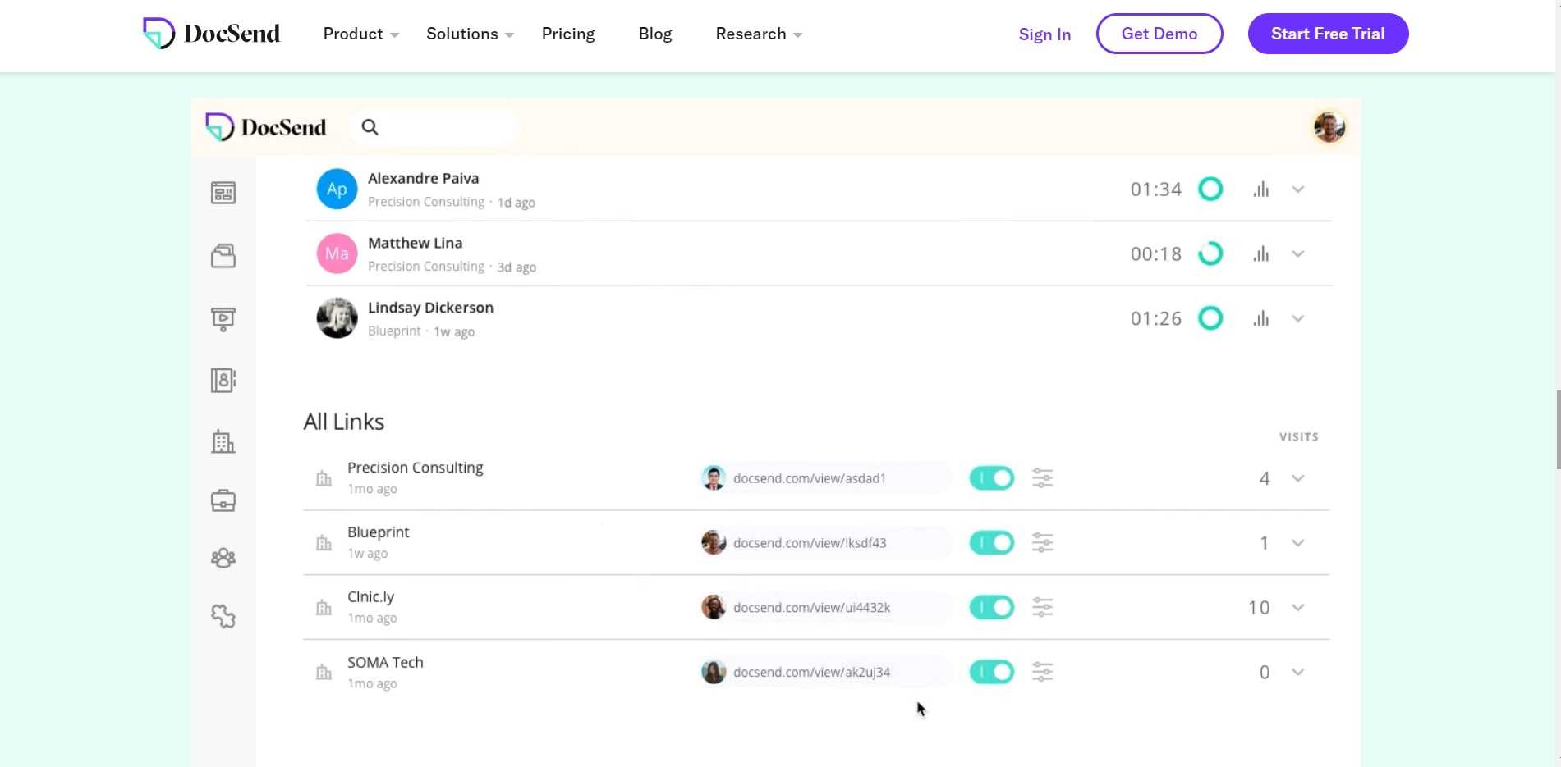
Task: Go to the Pricing page
Action: point(568,34)
